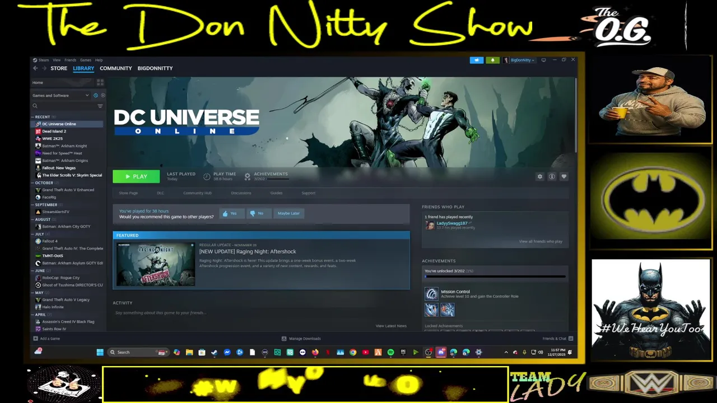This screenshot has height=403, width=717.
Task: Click the activity status input field
Action: click(x=261, y=313)
